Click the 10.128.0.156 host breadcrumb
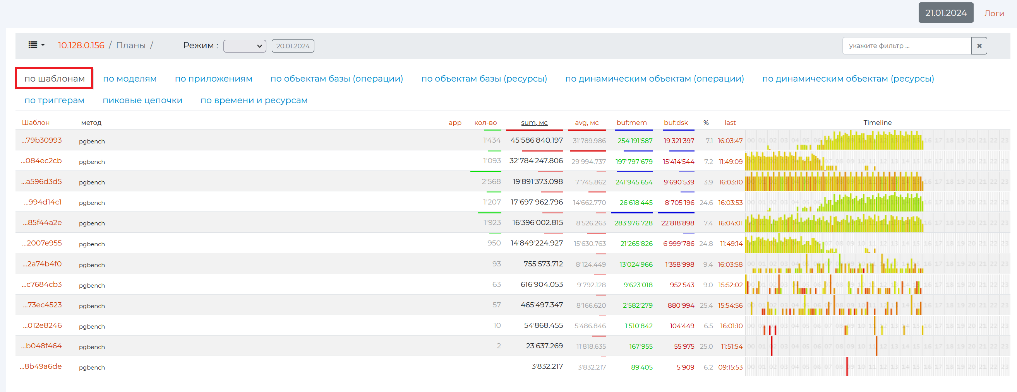The image size is (1017, 392). tap(81, 45)
